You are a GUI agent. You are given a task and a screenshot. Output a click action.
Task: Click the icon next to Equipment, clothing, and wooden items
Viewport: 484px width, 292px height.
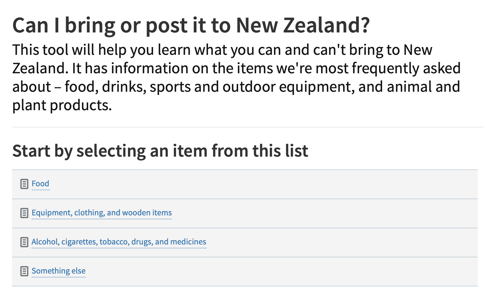(24, 213)
